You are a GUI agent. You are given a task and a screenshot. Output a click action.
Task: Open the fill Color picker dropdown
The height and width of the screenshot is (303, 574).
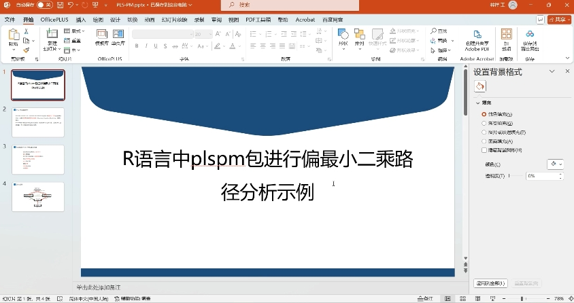556,164
